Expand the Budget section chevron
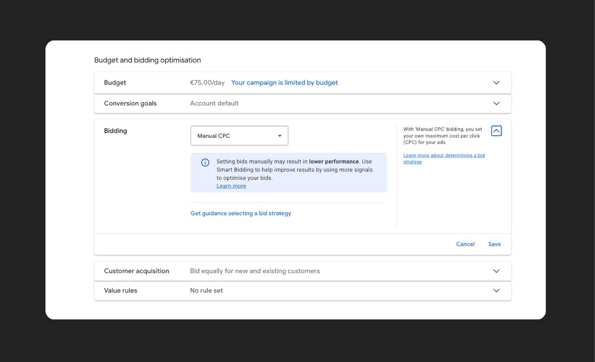 [x=496, y=83]
